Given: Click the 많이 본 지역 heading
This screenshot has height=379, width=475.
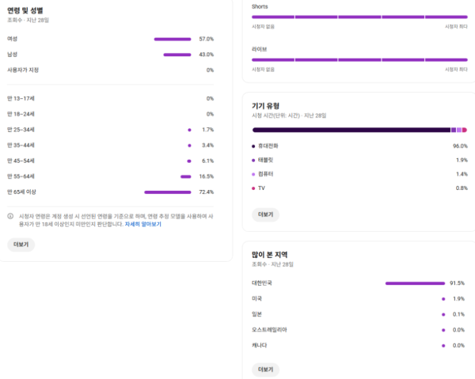Looking at the screenshot, I should [270, 255].
